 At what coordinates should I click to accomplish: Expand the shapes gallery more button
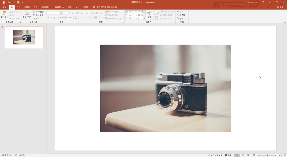145,18
